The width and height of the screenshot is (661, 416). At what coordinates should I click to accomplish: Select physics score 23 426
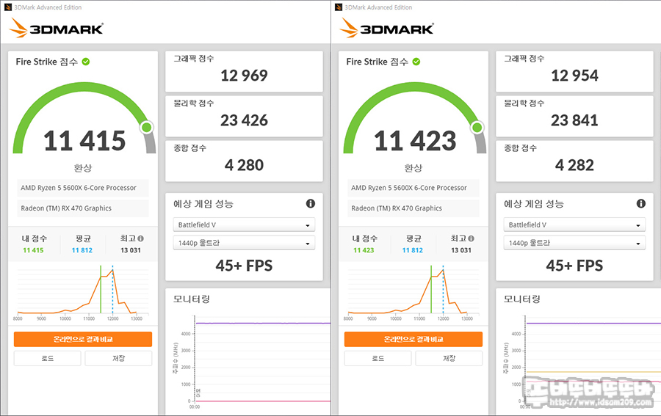point(244,120)
